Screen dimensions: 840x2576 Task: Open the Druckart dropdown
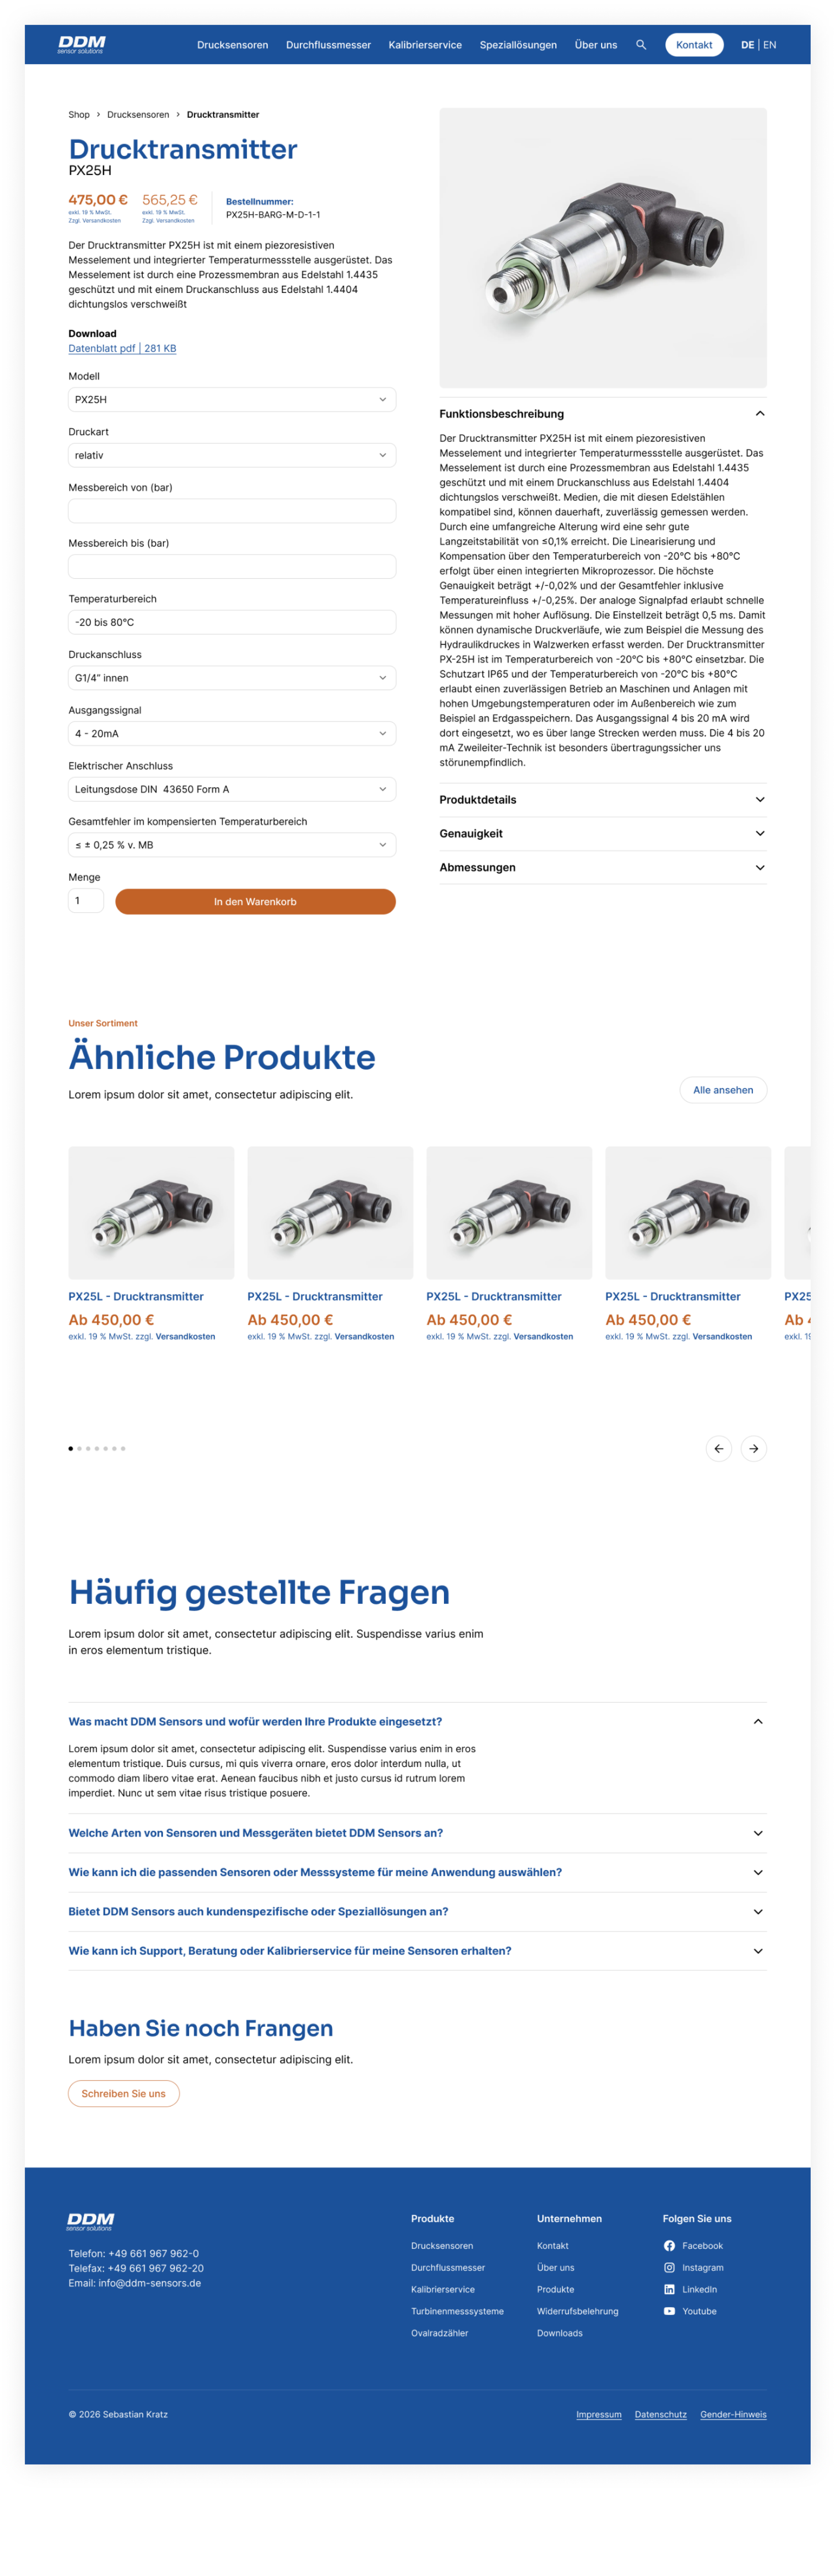coord(232,455)
